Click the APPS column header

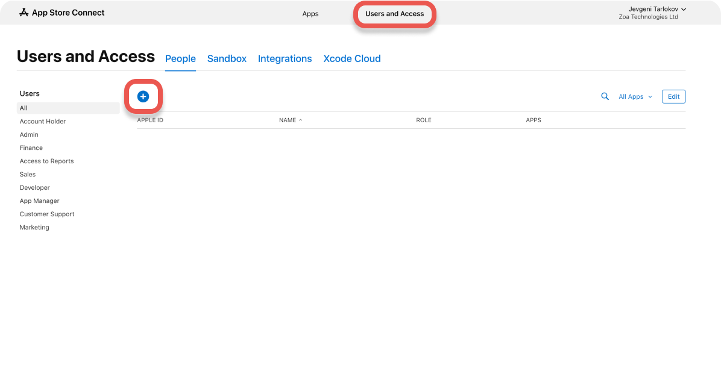coord(534,120)
